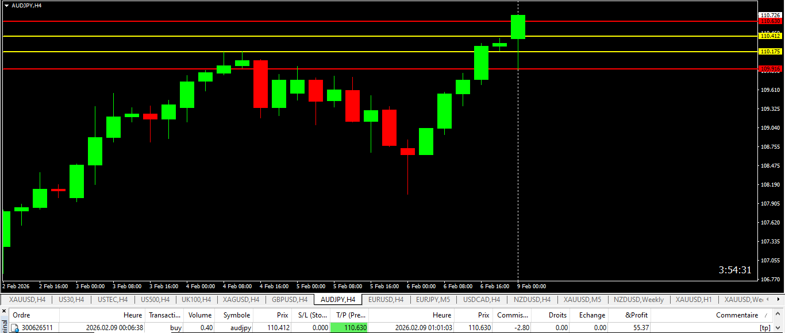Select the GBPUSD,H4 chart tab
The image size is (785, 333).
click(290, 300)
